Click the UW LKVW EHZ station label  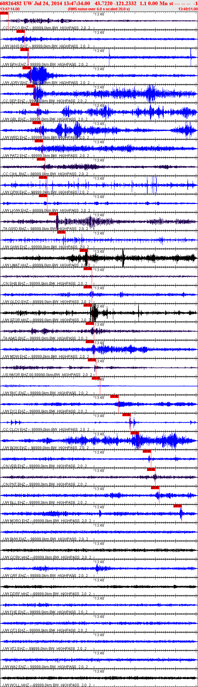(x=46, y=211)
